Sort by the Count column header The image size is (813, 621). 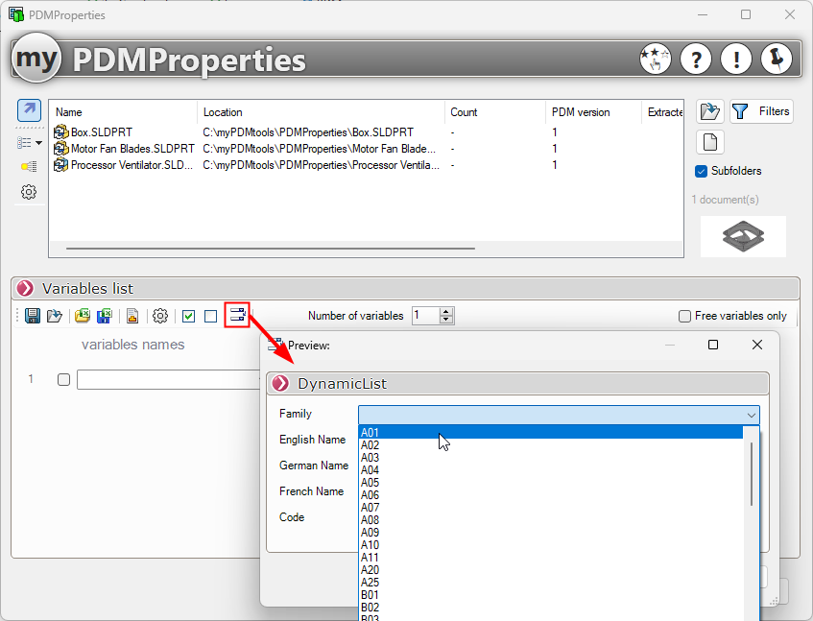[494, 112]
